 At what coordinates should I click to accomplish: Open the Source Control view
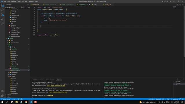(x=2, y=14)
